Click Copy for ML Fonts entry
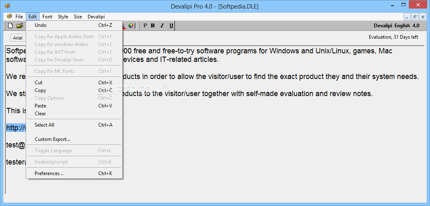Image resolution: width=430 pixels, height=206 pixels. (74, 71)
